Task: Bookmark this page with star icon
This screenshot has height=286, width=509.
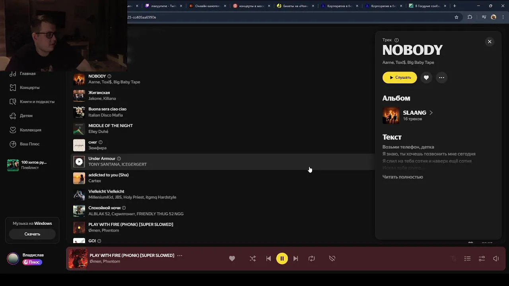Action: point(457,17)
